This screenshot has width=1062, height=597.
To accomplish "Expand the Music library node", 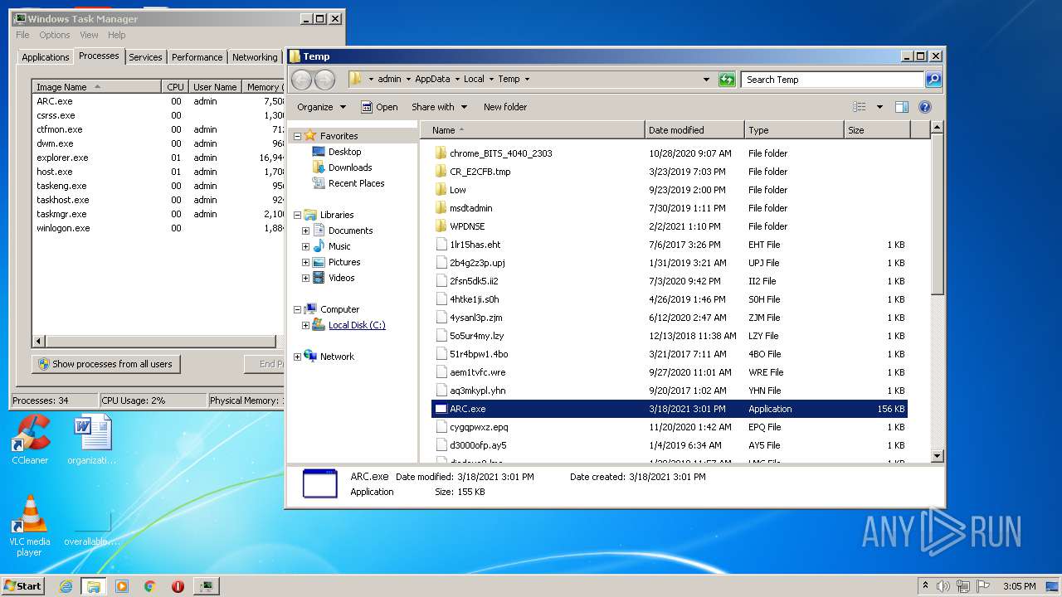I will pyautogui.click(x=305, y=246).
